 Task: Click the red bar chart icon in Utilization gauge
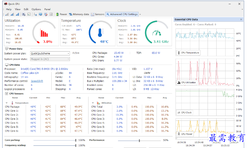[44, 33]
